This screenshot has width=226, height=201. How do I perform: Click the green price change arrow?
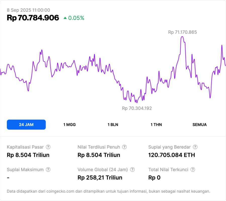[65, 18]
